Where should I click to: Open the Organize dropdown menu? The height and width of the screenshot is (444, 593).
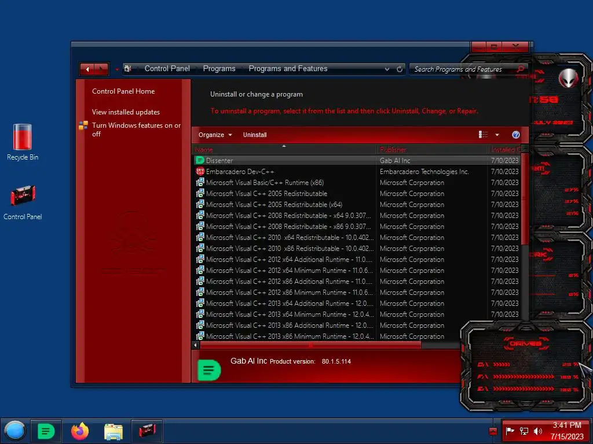click(215, 135)
